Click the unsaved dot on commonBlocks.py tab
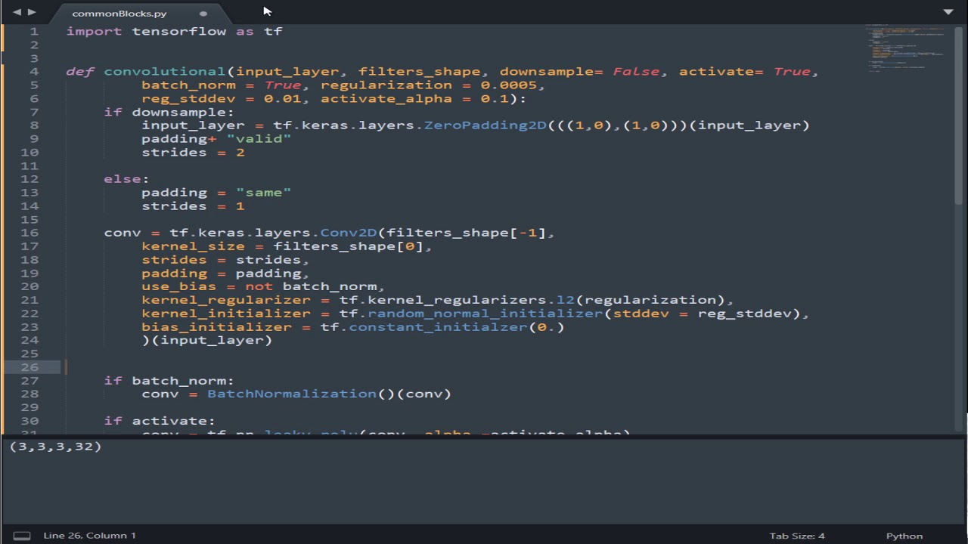Image resolution: width=968 pixels, height=544 pixels. (x=203, y=14)
